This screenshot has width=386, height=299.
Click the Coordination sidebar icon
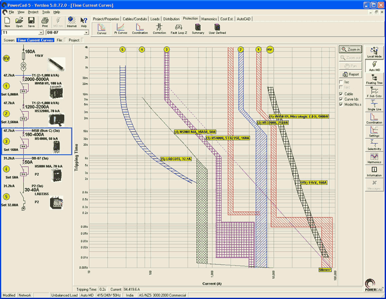(374, 118)
